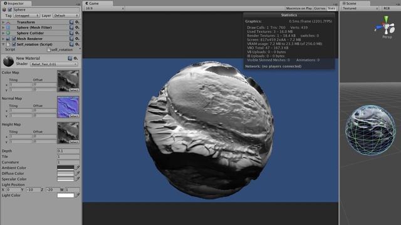
Task: Click the Sphere name field
Action: 46,10
